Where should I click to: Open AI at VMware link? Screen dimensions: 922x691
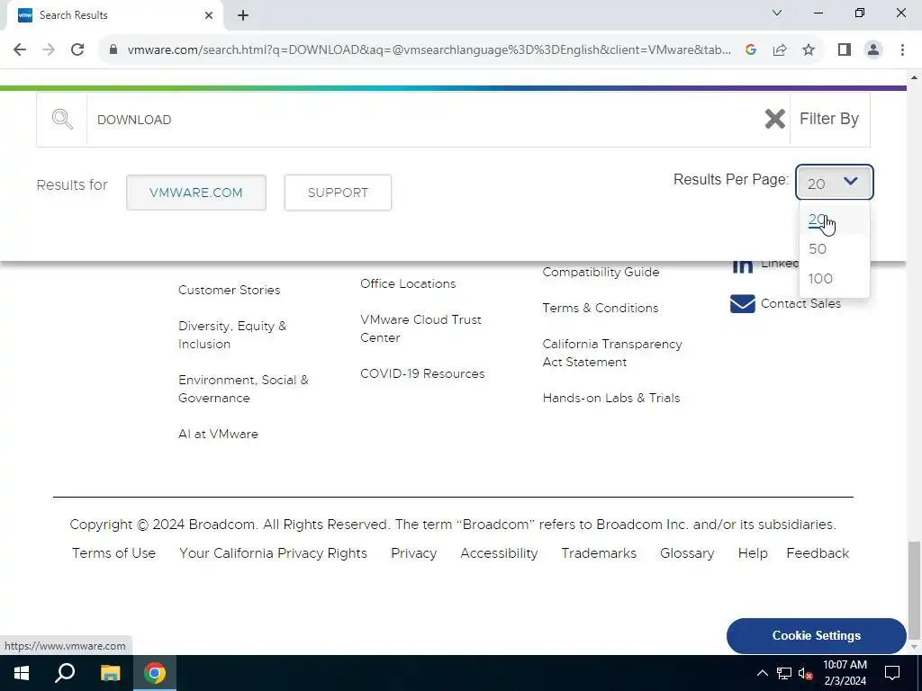218,435
